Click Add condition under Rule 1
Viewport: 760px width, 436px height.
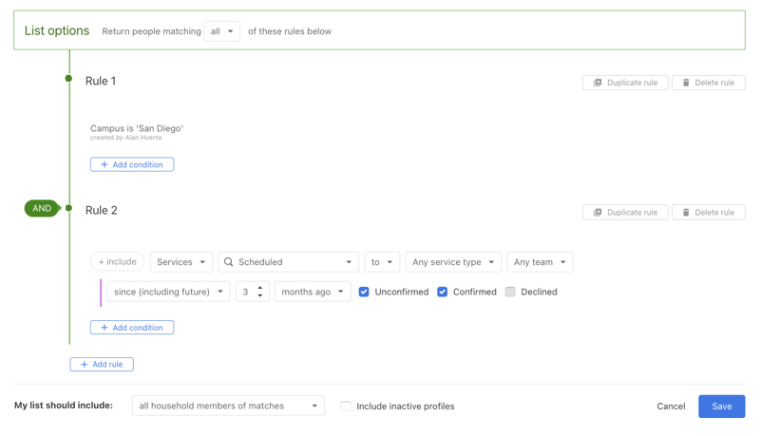pos(132,164)
